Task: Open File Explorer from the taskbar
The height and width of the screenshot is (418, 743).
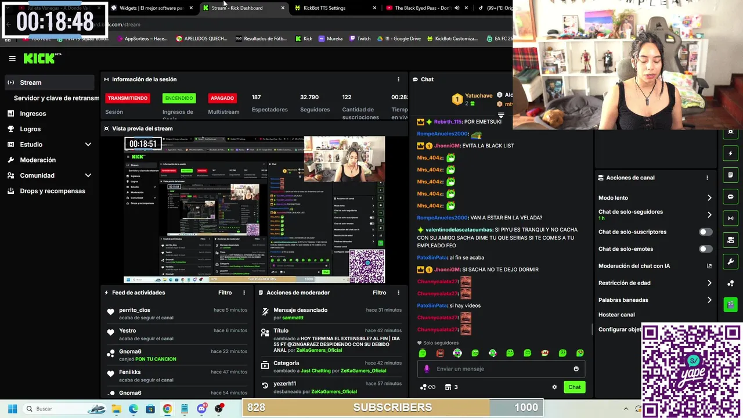Action: (x=117, y=409)
